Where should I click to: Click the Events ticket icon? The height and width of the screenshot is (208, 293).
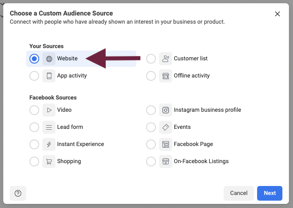pos(166,127)
